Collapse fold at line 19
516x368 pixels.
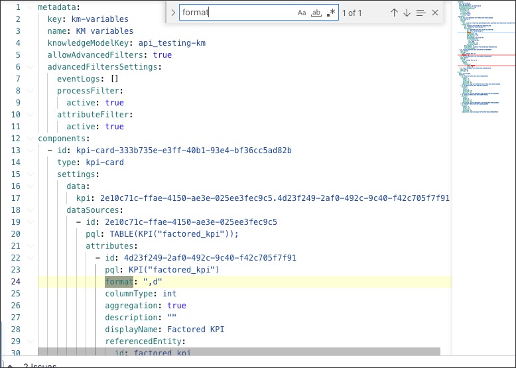coord(31,222)
